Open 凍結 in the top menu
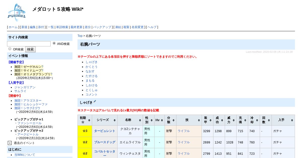302x158 pixels. (x=118, y=27)
